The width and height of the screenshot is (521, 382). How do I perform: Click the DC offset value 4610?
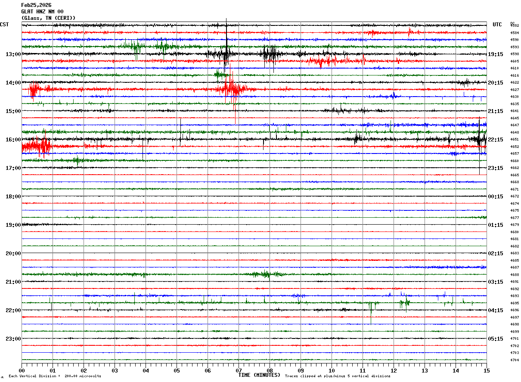tap(515, 69)
